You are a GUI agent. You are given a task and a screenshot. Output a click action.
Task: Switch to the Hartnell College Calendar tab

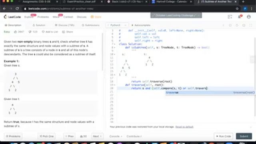point(172,2)
